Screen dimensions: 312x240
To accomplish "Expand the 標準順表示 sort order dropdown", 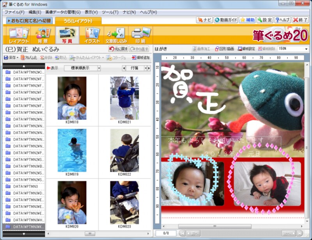I will (99, 68).
